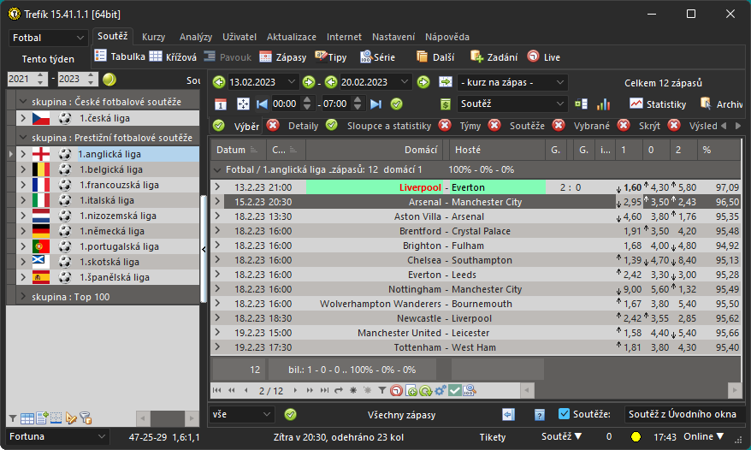
Task: Open the Série streaks view
Action: click(377, 57)
